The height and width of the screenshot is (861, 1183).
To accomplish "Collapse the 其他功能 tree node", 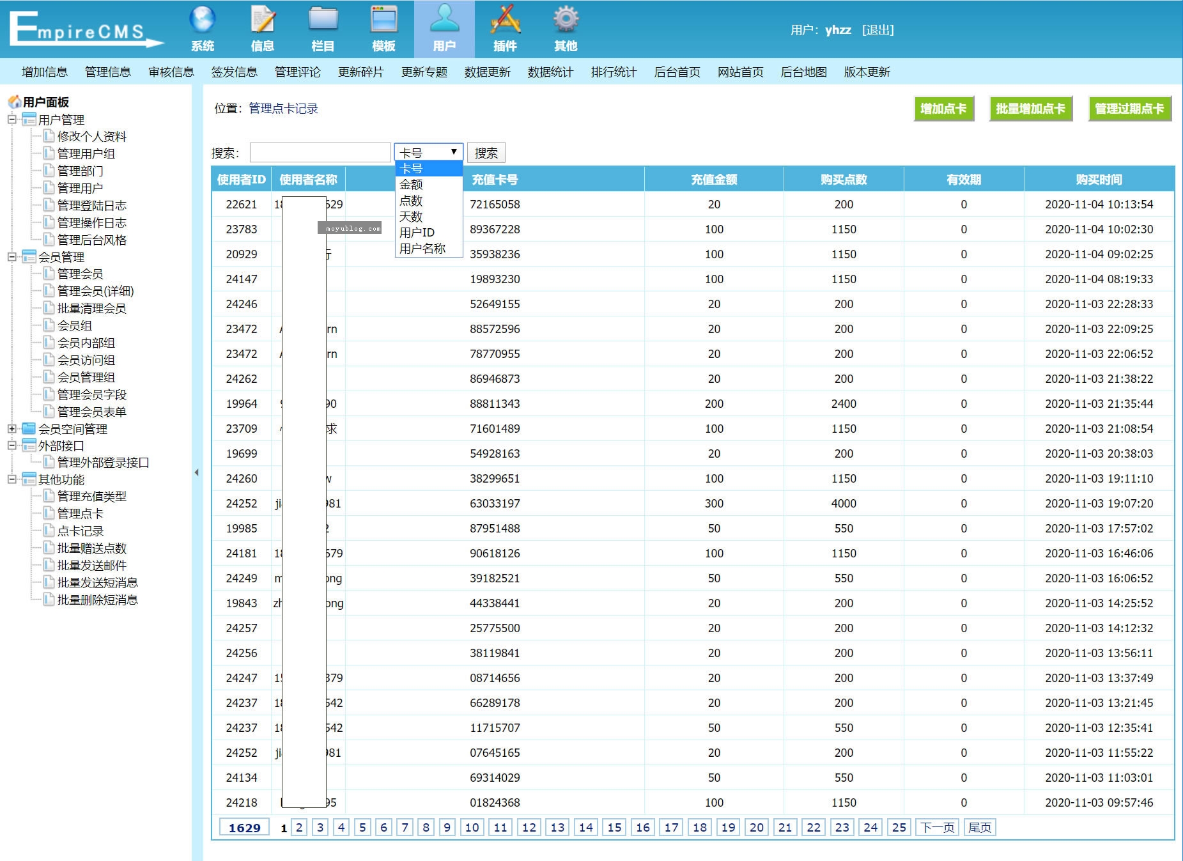I will (12, 479).
